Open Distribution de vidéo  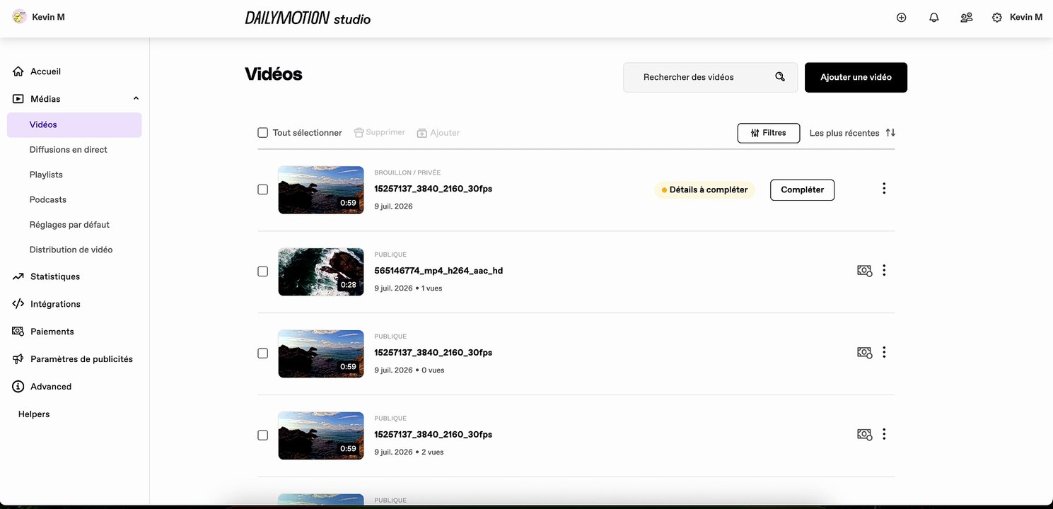tap(71, 250)
